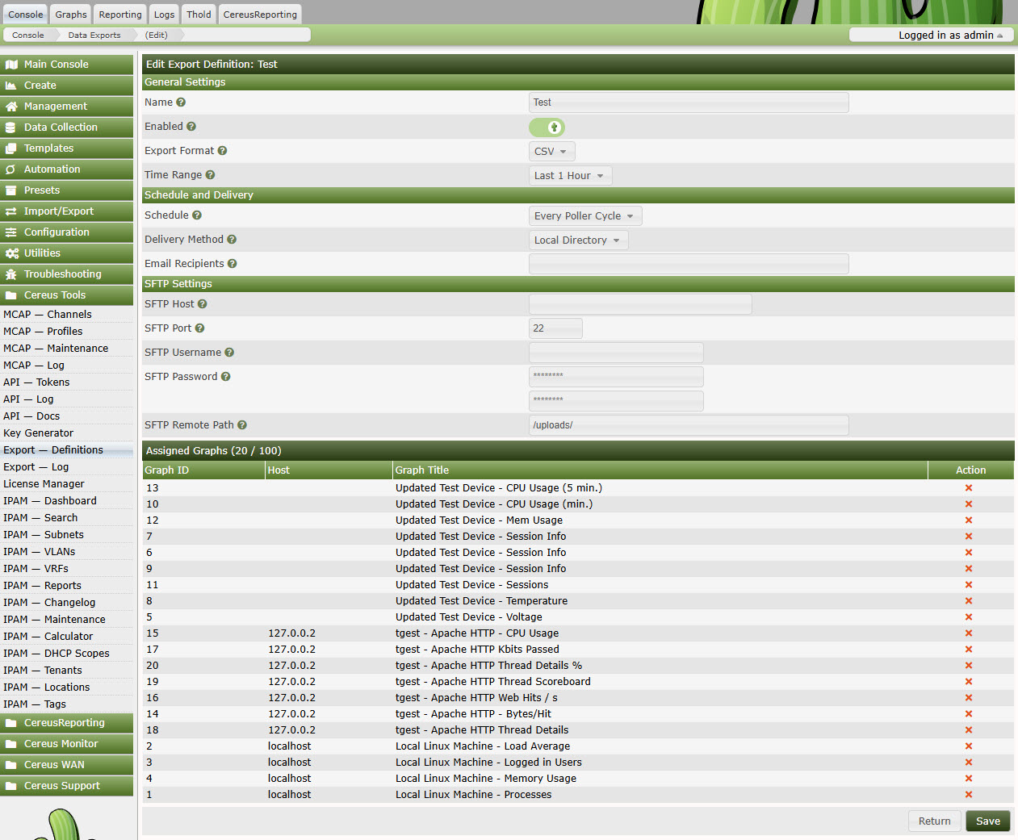Change Time Range via Last 1 Hour dropdown
1018x840 pixels.
pos(570,175)
